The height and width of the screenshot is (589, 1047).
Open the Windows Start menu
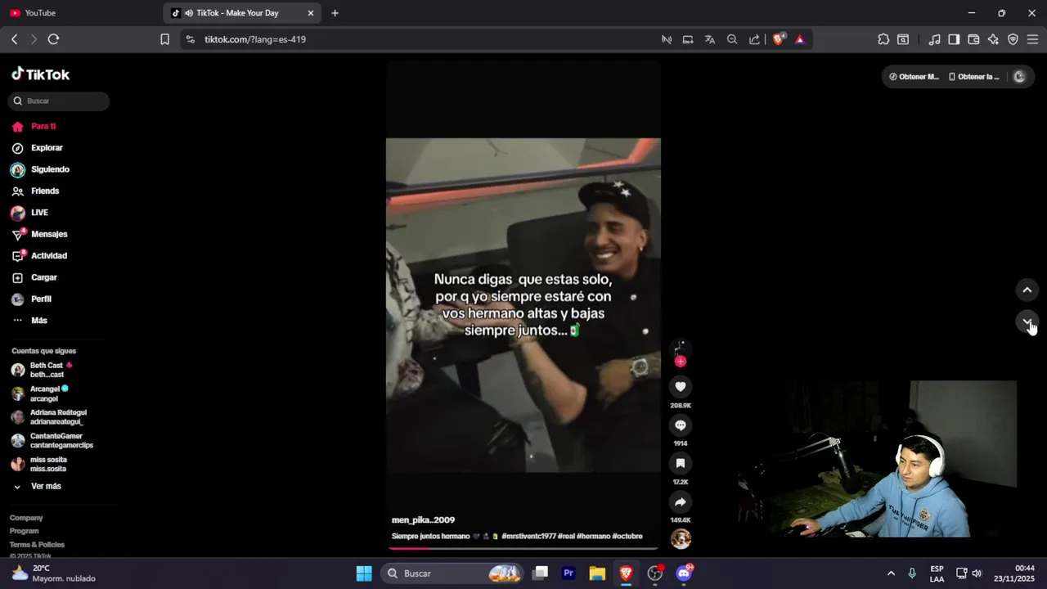pyautogui.click(x=364, y=573)
